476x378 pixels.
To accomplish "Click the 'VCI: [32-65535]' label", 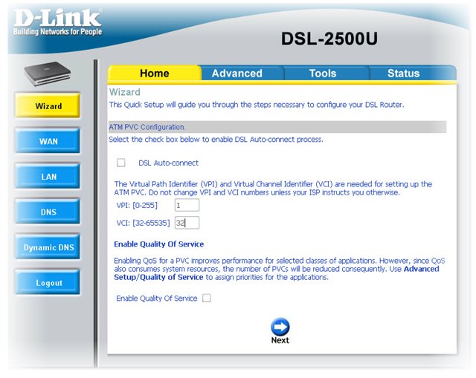I will point(143,223).
